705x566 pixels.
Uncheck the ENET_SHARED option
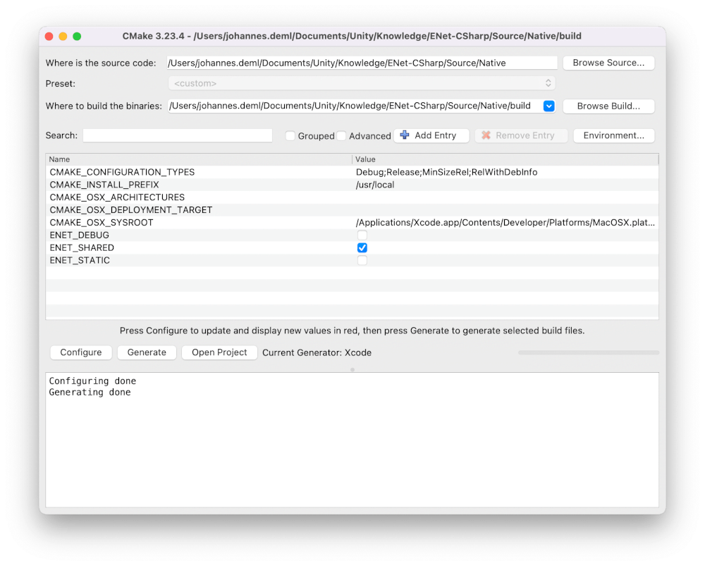pyautogui.click(x=362, y=247)
